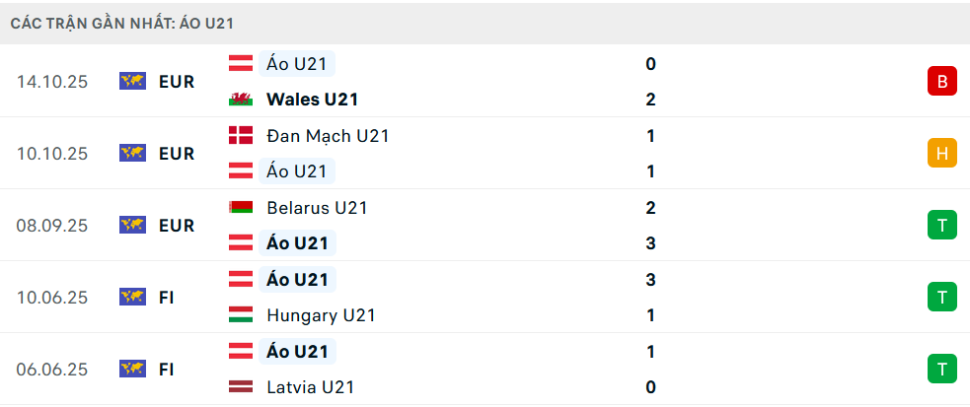Click the green T badge for Latvia match
The width and height of the screenshot is (970, 407).
[x=941, y=370]
